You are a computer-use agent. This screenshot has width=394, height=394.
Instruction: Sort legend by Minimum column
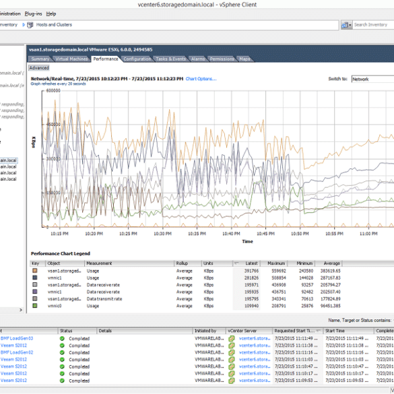(301, 263)
